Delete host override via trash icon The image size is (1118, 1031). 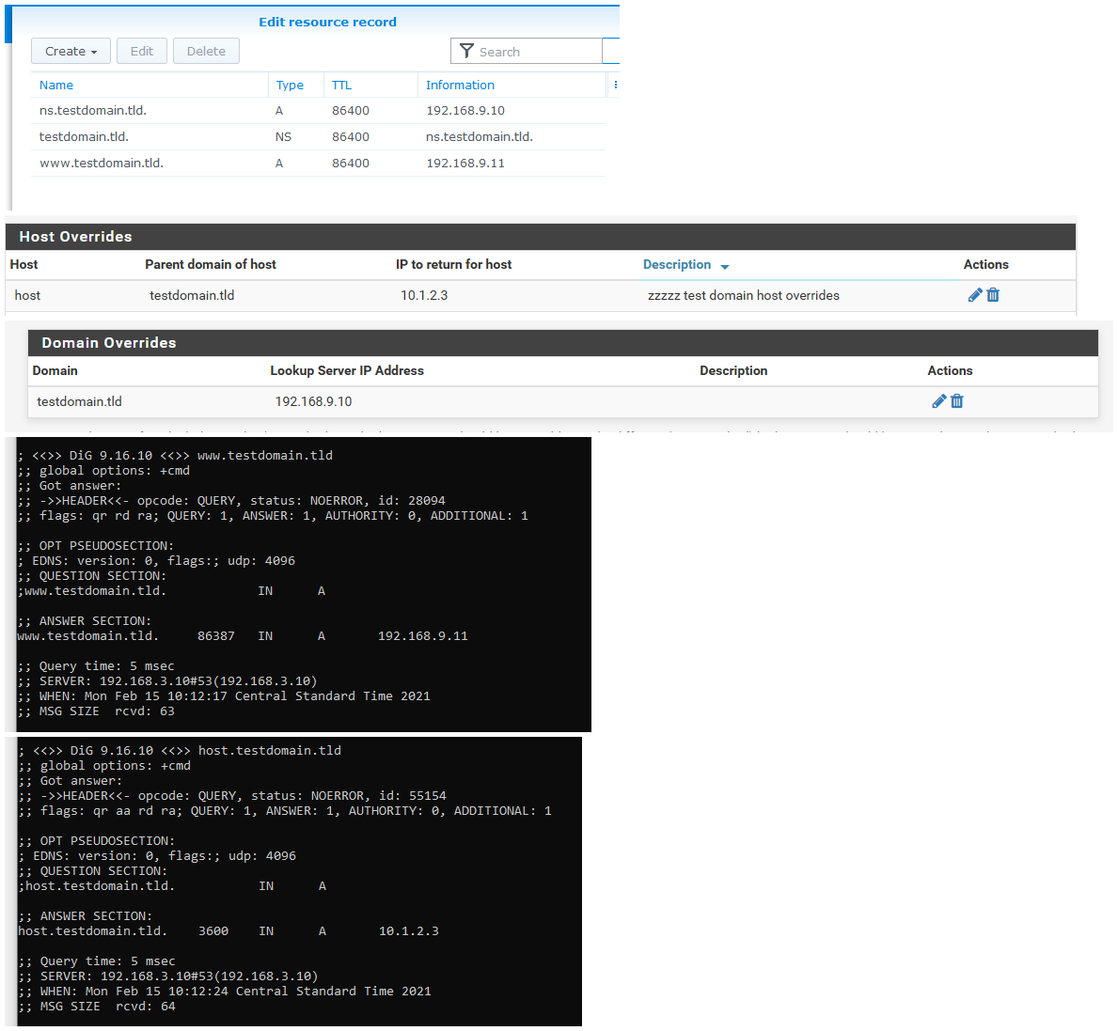pos(993,295)
